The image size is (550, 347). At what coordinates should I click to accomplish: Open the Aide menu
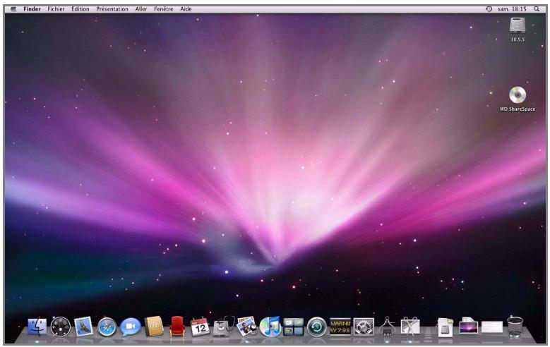[186, 9]
